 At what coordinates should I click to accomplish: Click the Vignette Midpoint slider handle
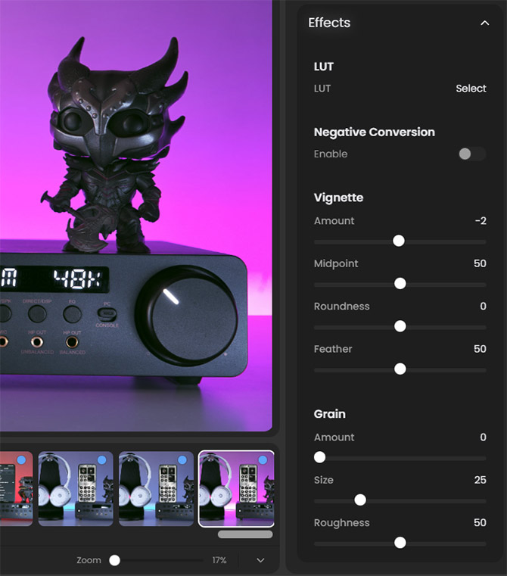pos(400,283)
